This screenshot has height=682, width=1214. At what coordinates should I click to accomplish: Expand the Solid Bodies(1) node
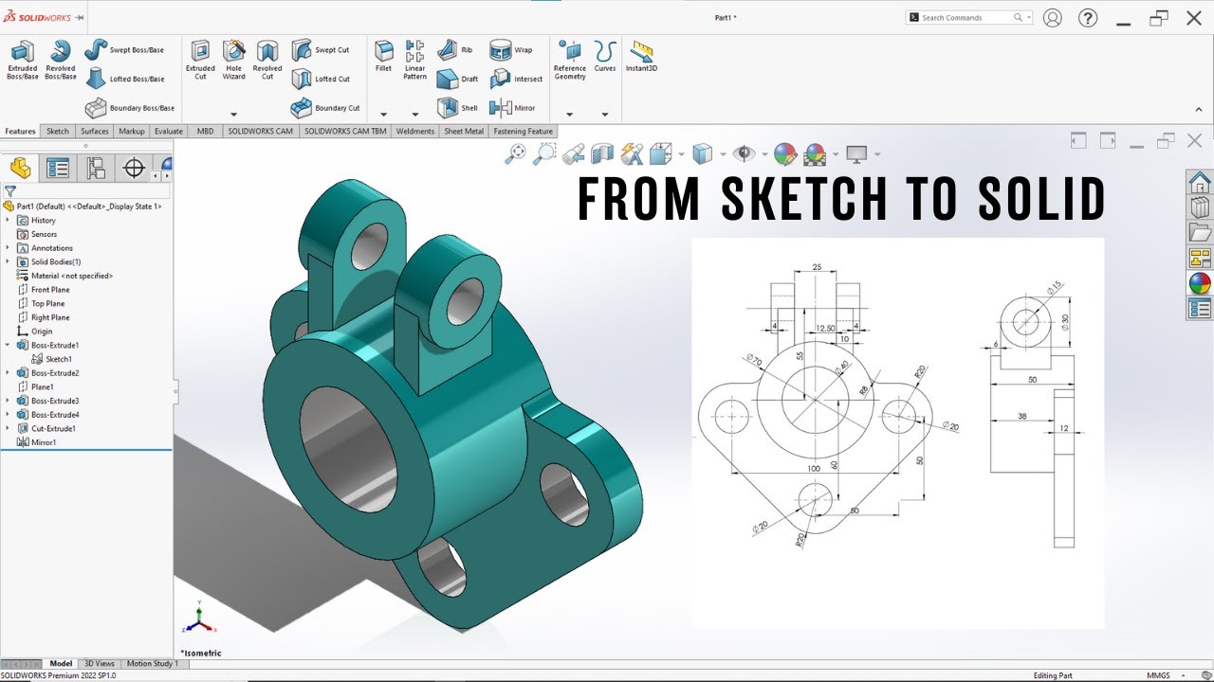8,261
